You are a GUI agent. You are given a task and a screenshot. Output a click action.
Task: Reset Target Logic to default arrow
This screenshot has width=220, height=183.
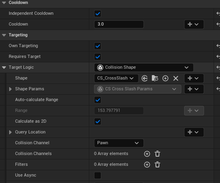[218, 67]
